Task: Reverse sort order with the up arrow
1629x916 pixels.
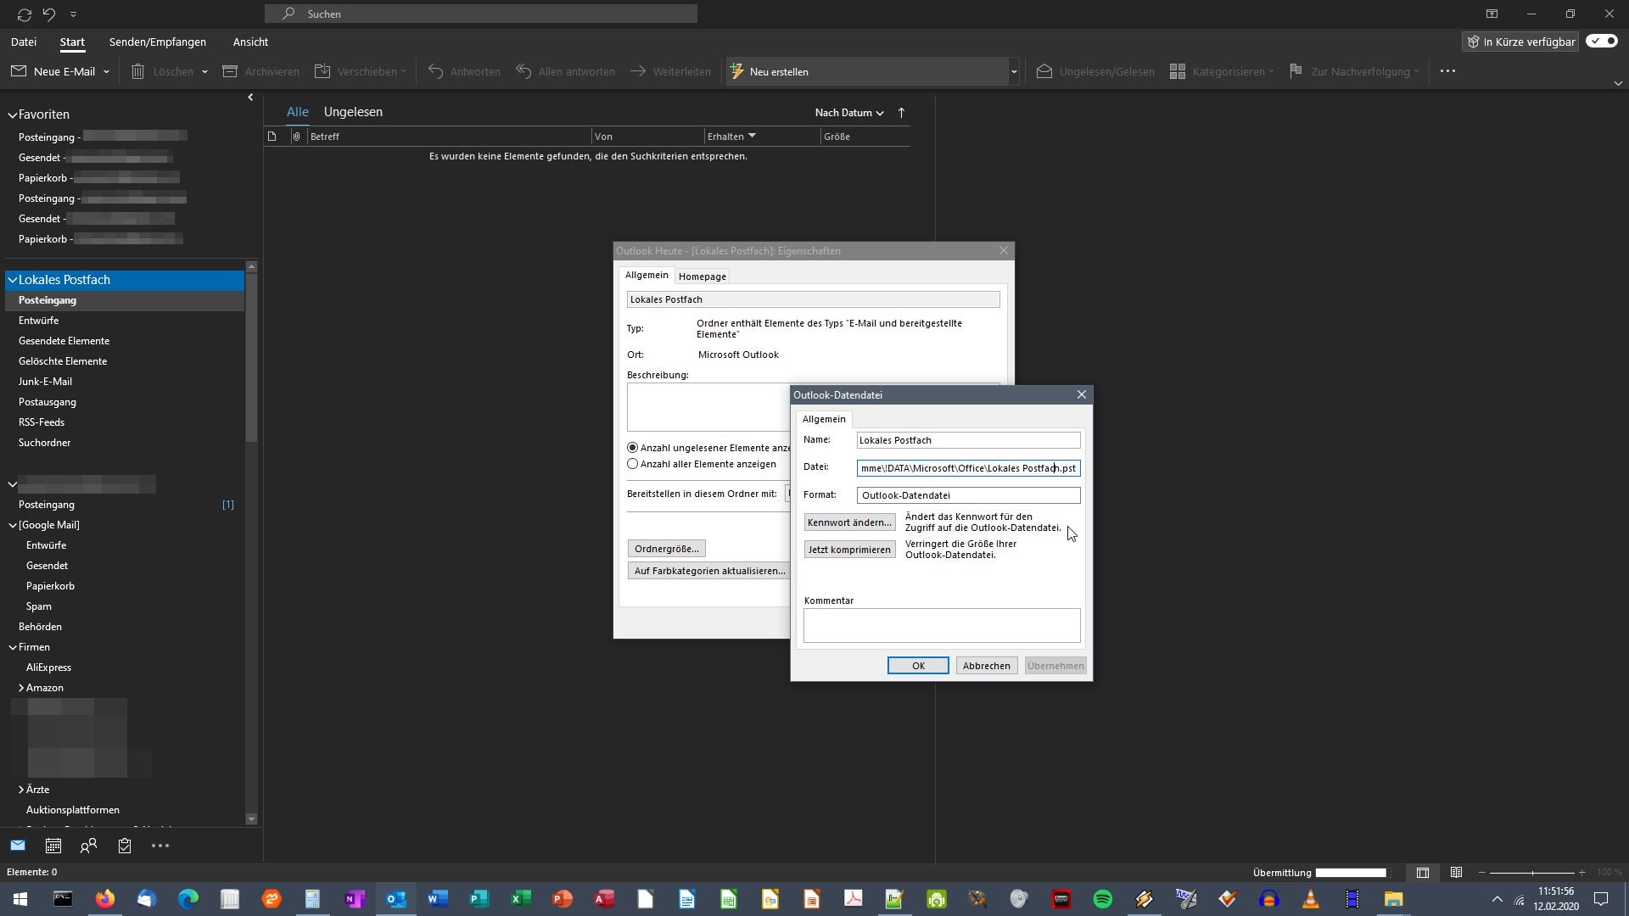Action: point(901,113)
